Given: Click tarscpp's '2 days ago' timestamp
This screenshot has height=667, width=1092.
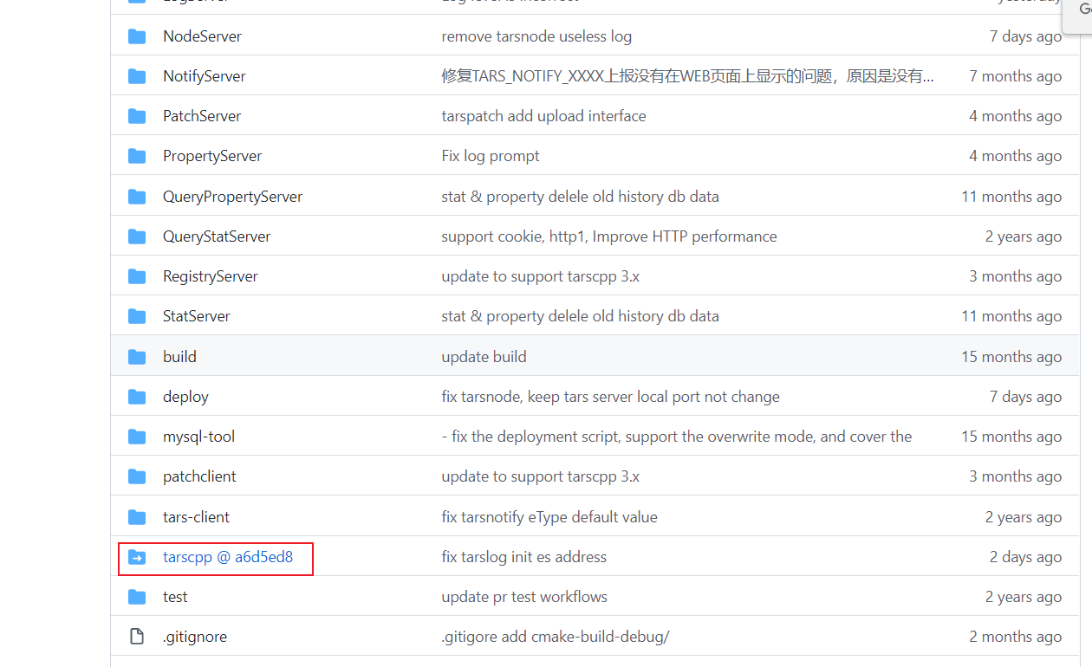Looking at the screenshot, I should 1025,557.
